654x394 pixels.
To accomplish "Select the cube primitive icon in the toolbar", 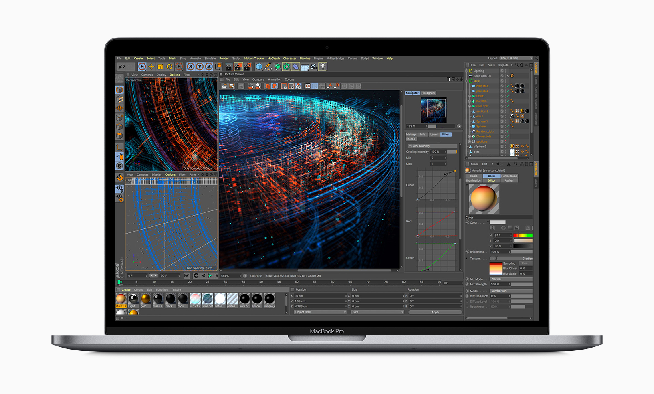I will click(258, 67).
